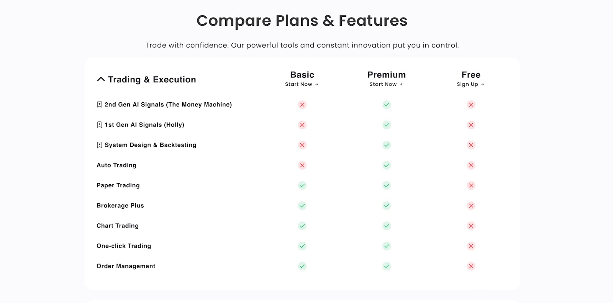Click the Trading & Execution section title
The height and width of the screenshot is (303, 613).
pos(152,79)
